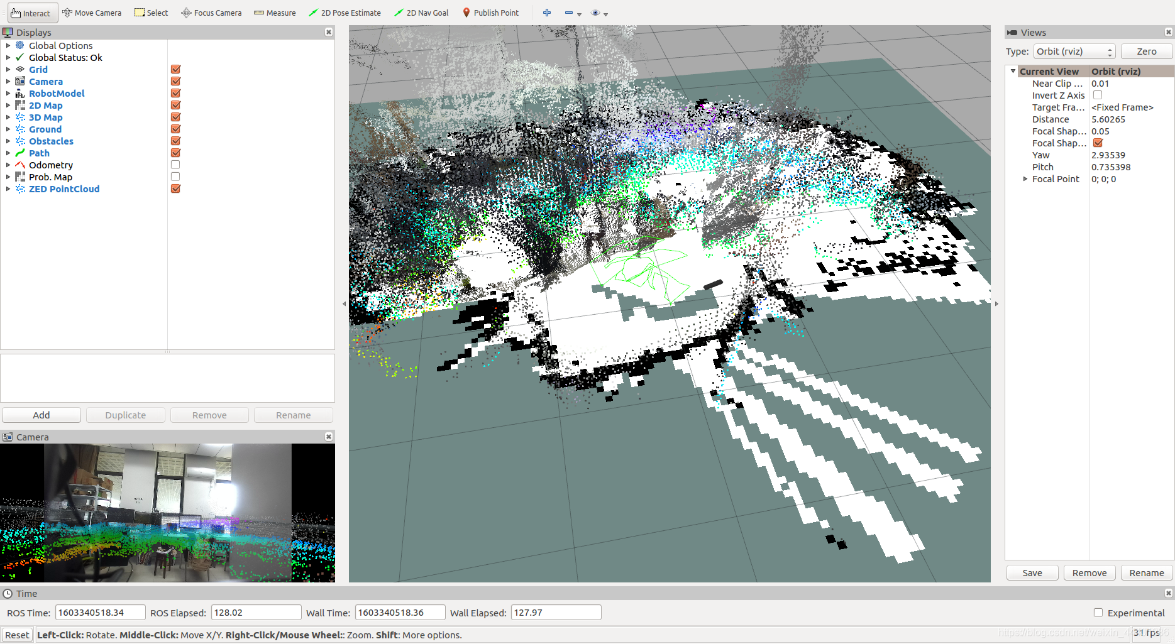Screen dimensions: 1175x644
Task: Expand the Global Options tree item
Action: point(8,45)
